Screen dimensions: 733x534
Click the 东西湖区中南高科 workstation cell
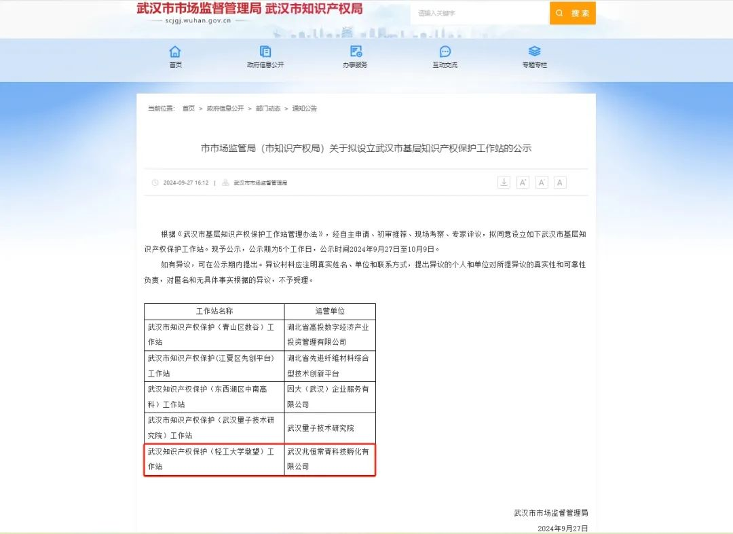click(x=214, y=397)
